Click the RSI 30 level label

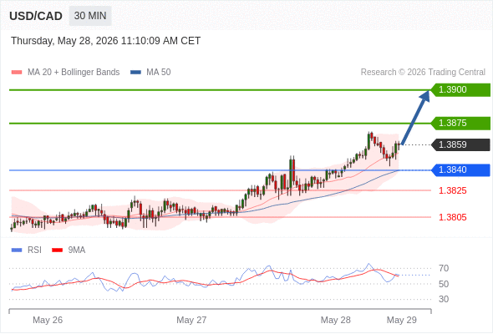click(x=444, y=299)
